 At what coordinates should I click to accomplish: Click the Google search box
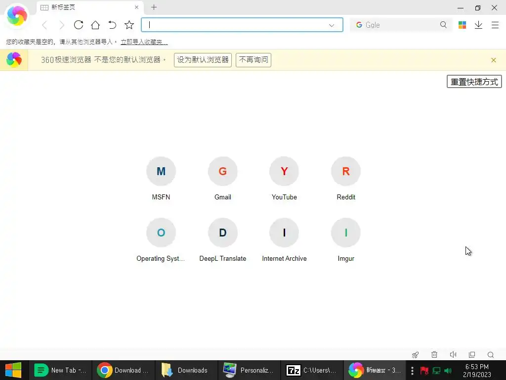[x=400, y=25]
